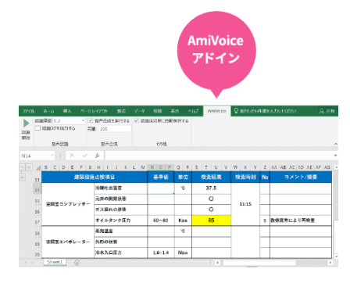Click the horizontal scrollbar left arrow
The height and width of the screenshot is (294, 350).
coord(218,263)
